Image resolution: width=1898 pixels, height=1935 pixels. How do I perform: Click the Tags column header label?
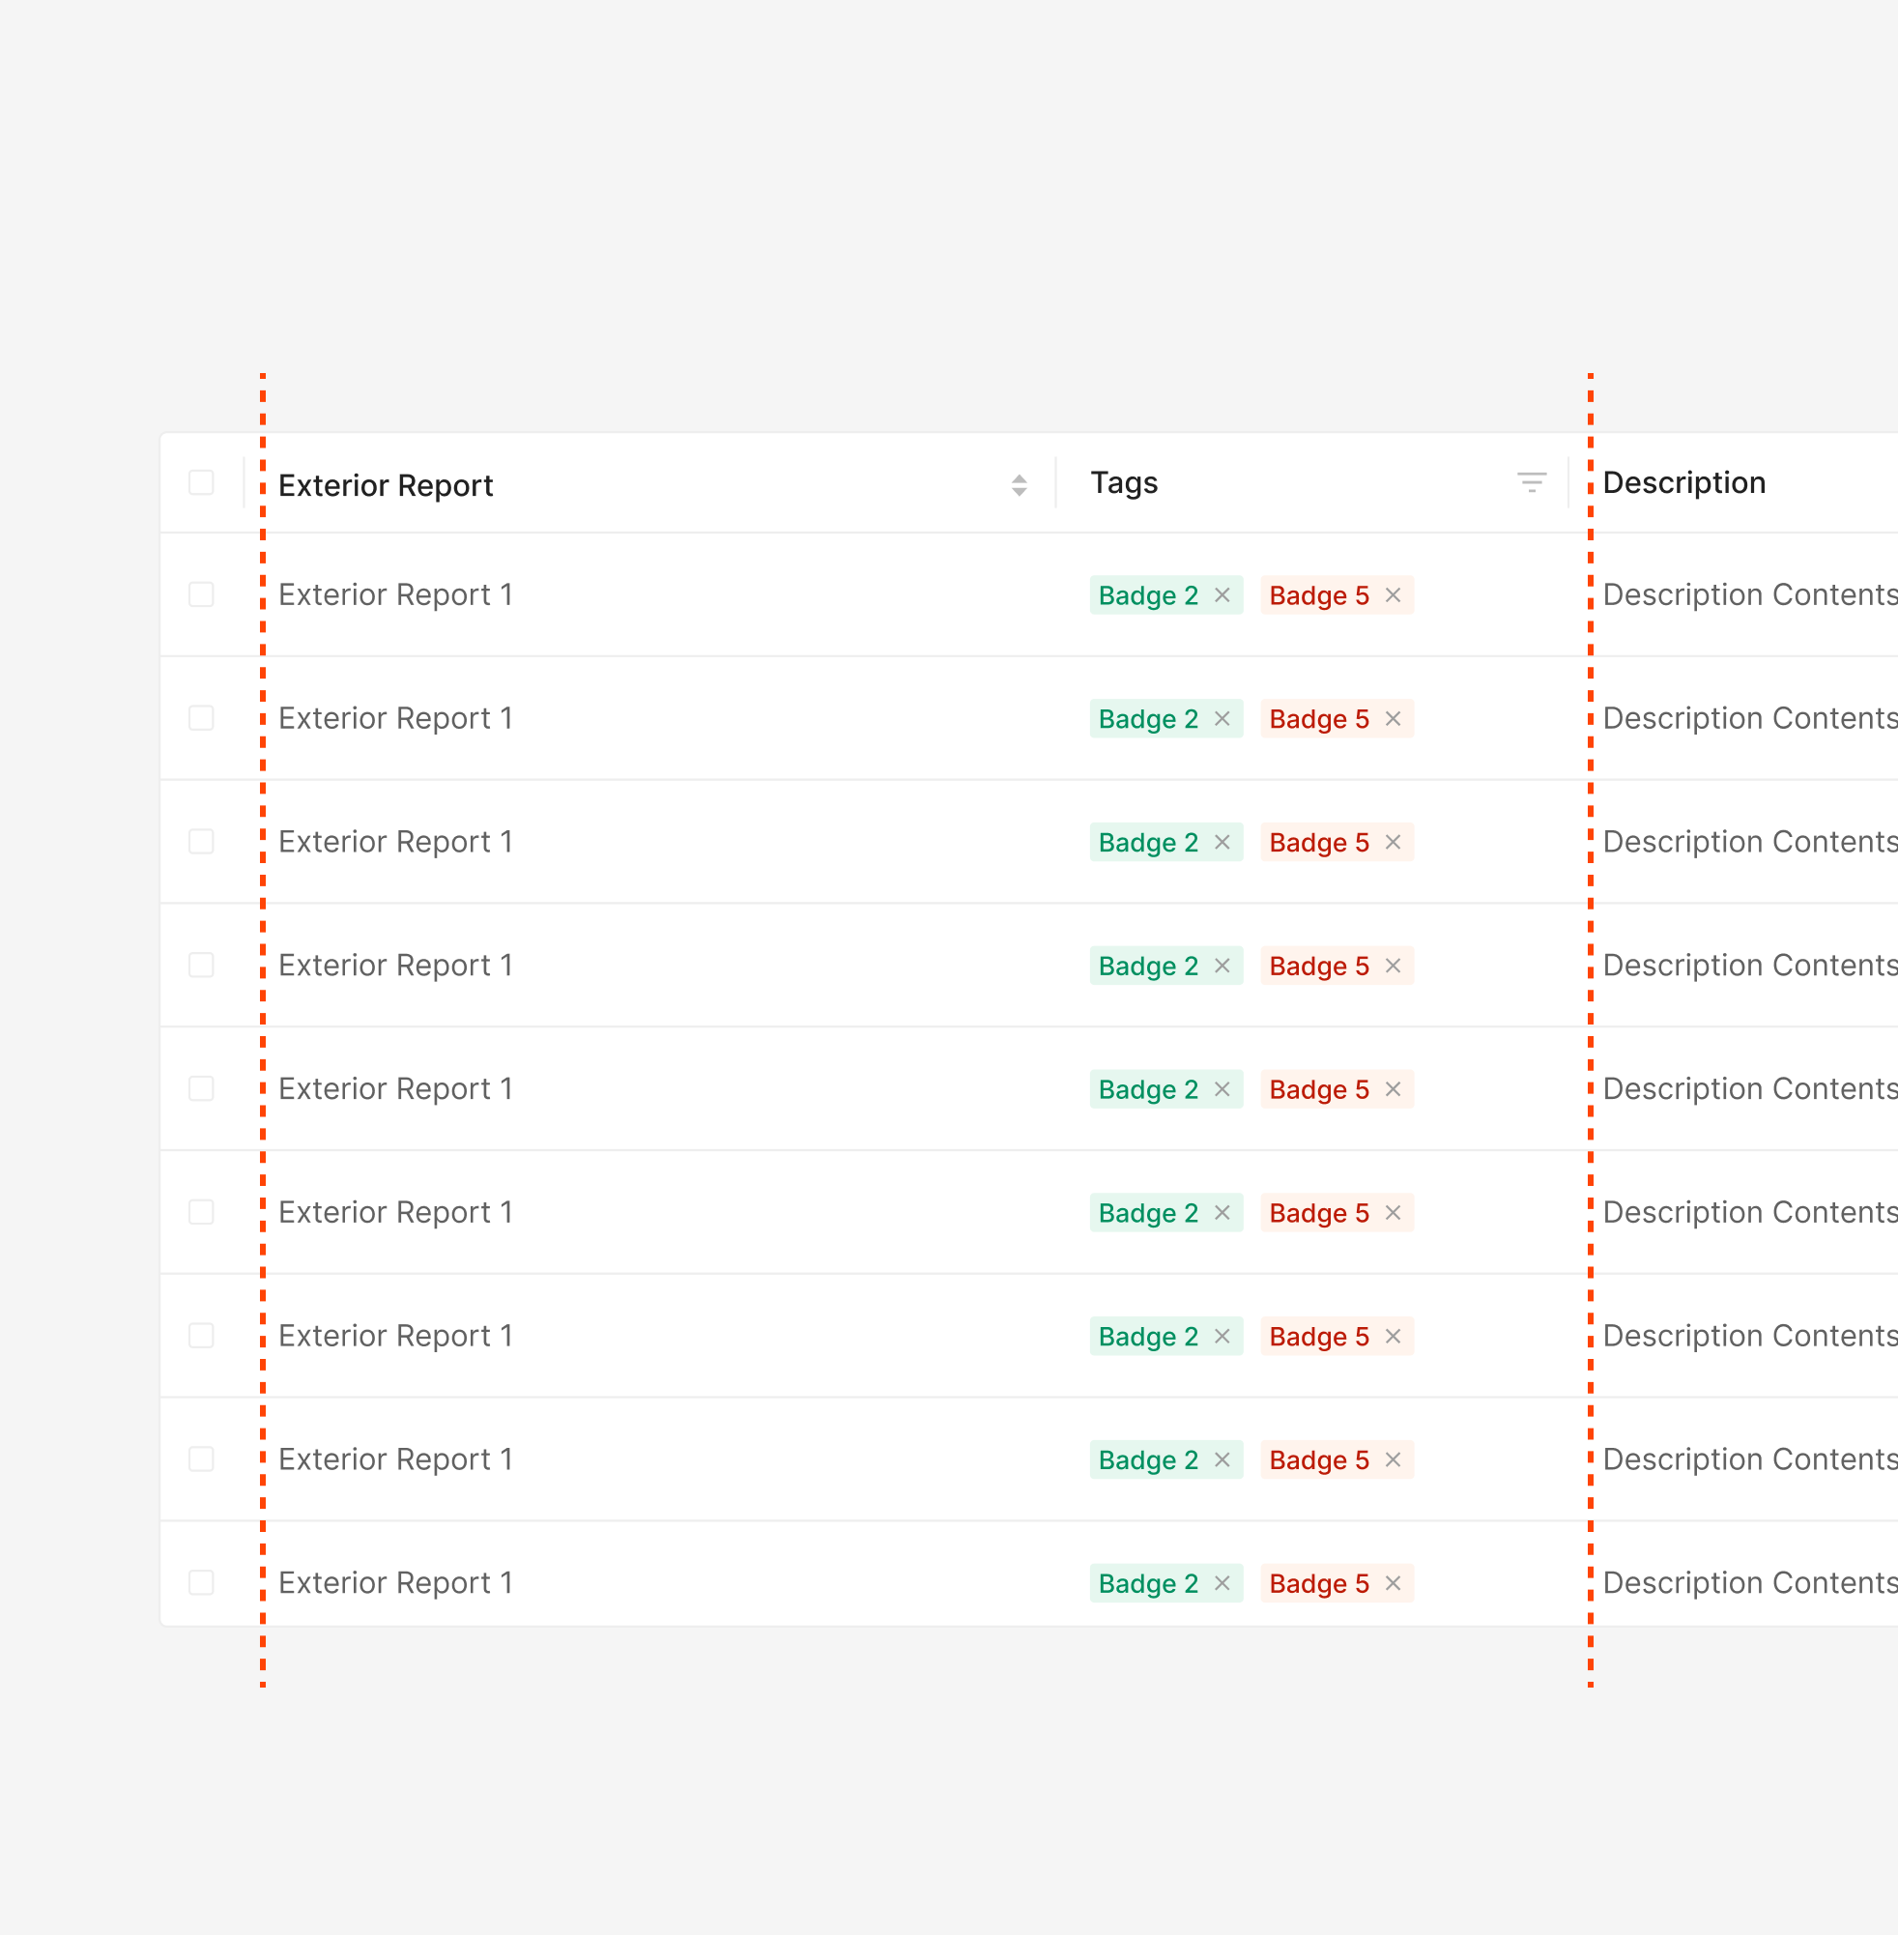click(1124, 483)
